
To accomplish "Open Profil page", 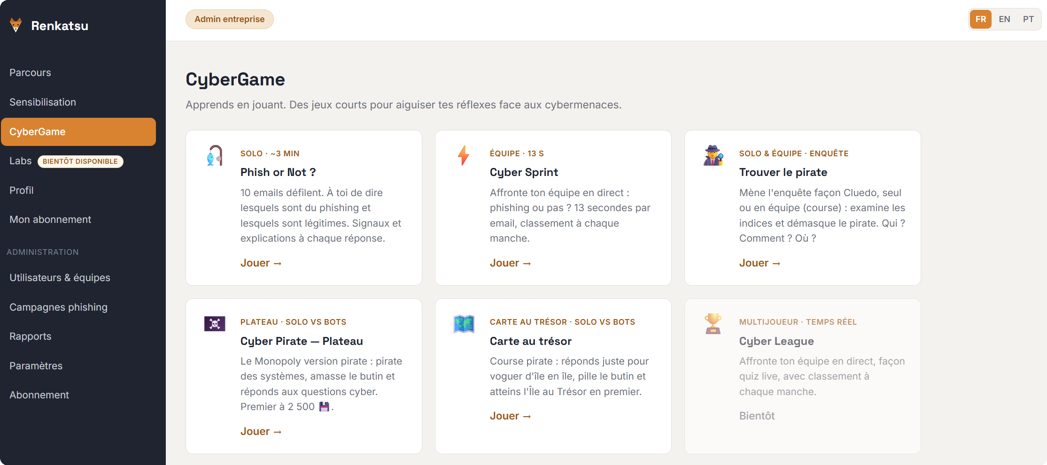I will point(78,191).
